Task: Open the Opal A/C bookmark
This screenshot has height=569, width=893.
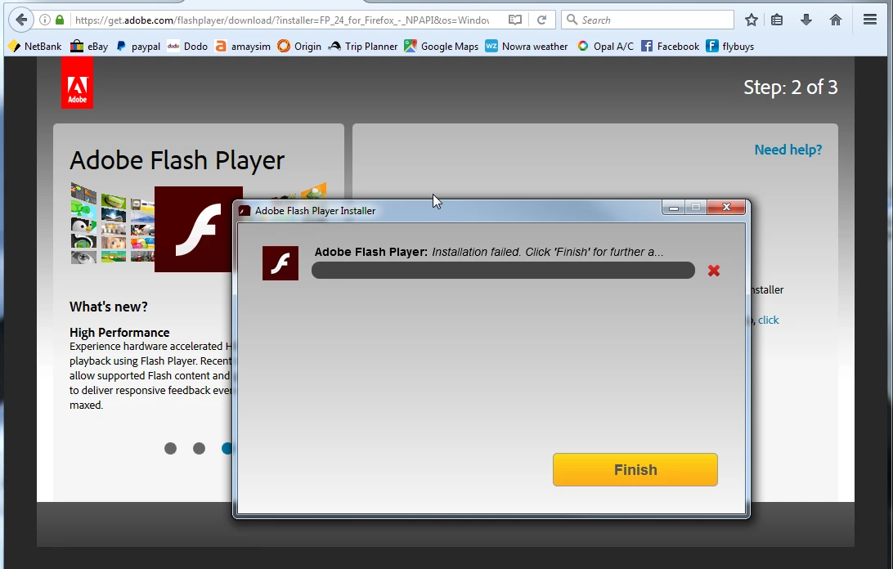Action: [605, 46]
